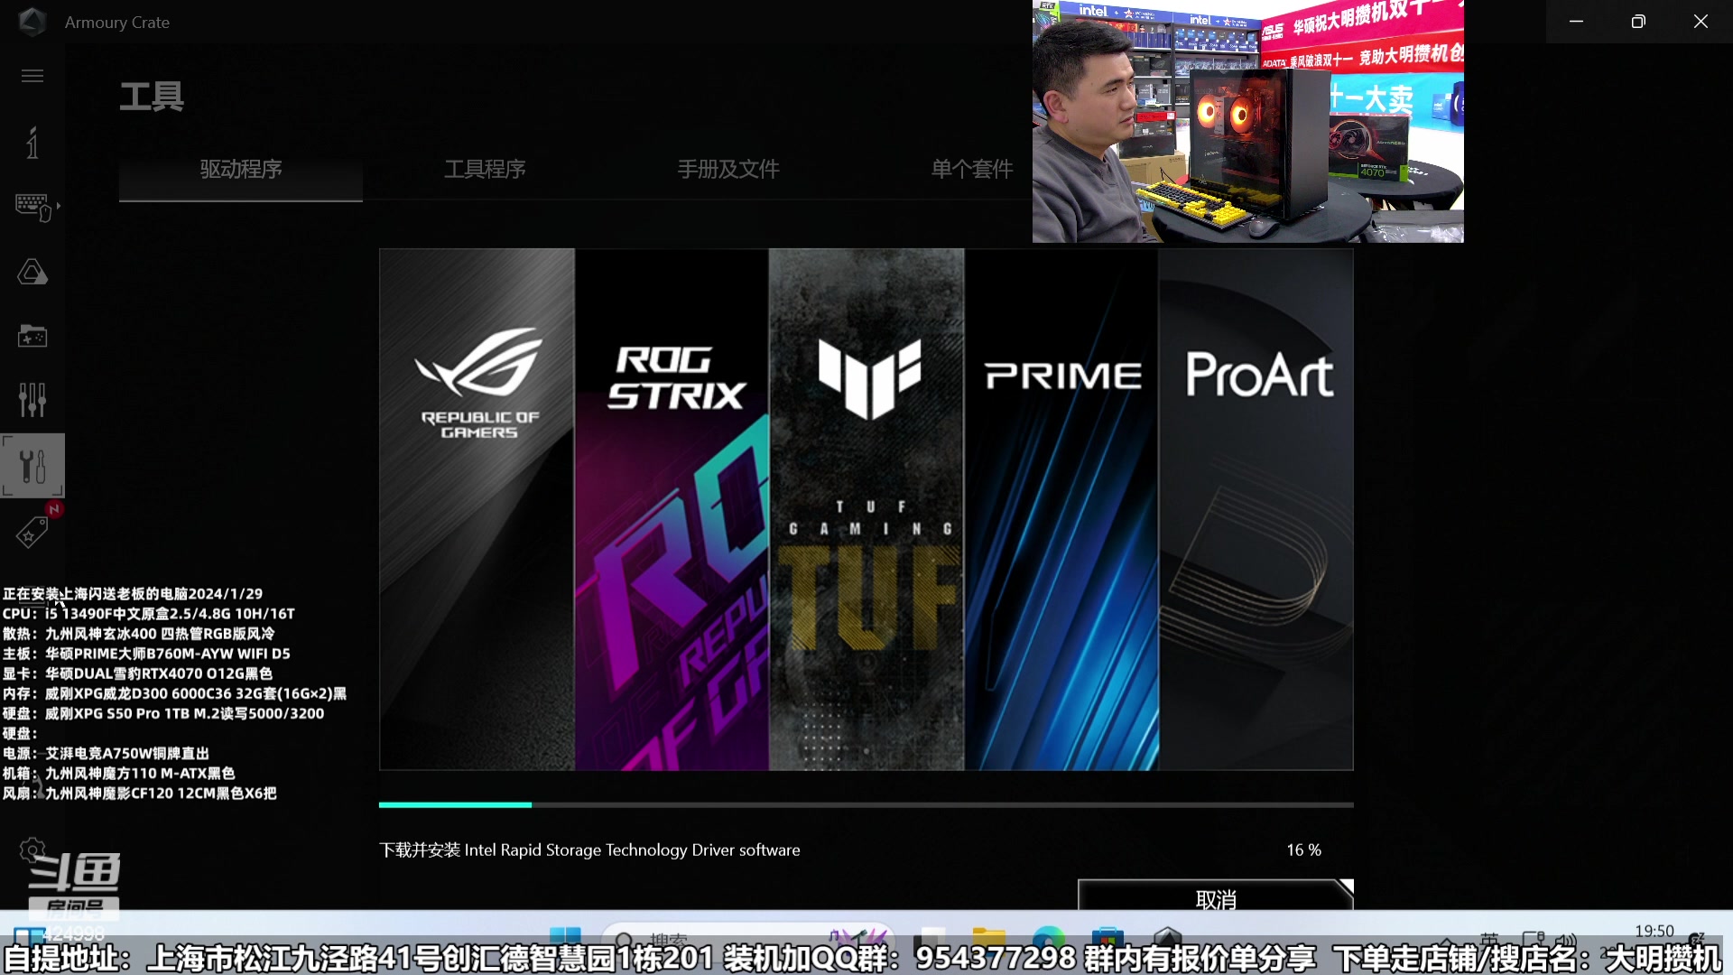Open Scenario Profiles sliders icon
This screenshot has height=975, width=1733.
pyautogui.click(x=32, y=400)
